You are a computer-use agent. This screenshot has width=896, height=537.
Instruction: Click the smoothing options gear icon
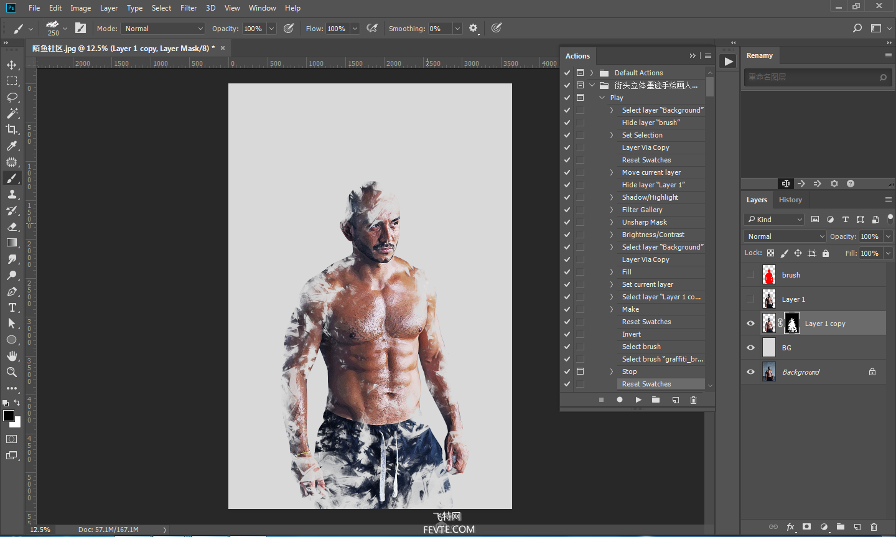click(474, 28)
